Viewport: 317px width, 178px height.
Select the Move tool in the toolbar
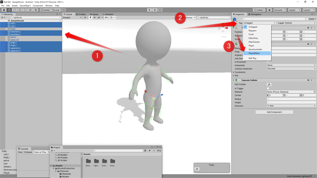(x=9, y=10)
